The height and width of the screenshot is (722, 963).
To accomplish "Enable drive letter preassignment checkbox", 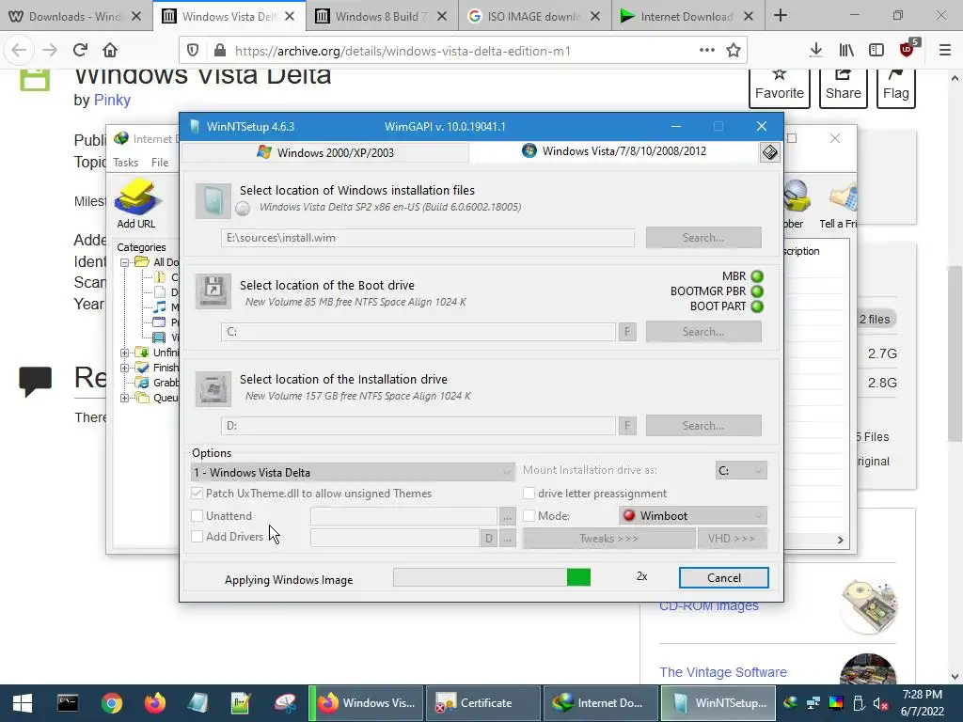I will pyautogui.click(x=529, y=493).
